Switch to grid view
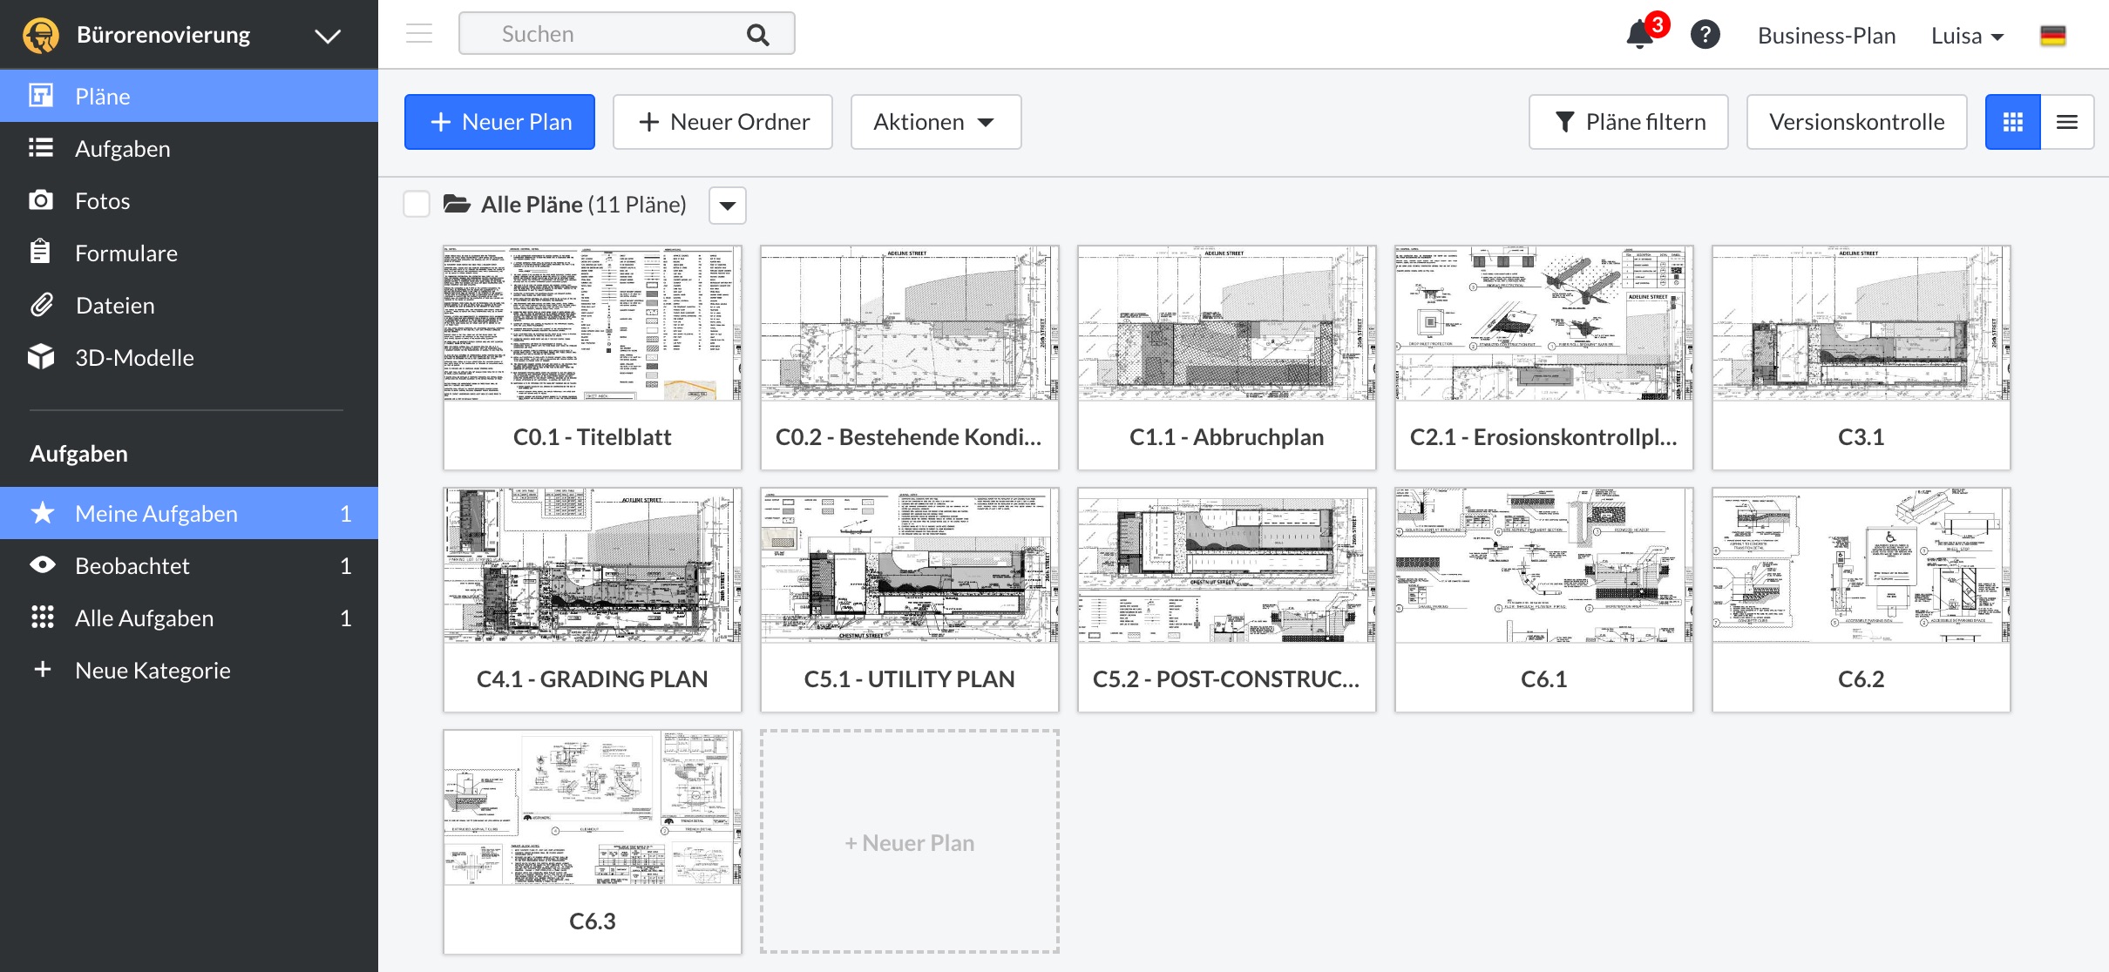 2012,122
